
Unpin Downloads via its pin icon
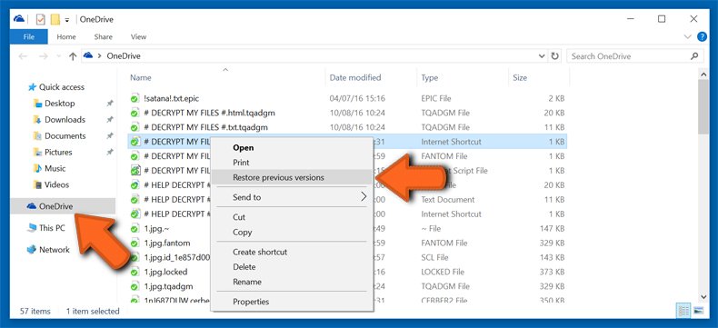[110, 120]
